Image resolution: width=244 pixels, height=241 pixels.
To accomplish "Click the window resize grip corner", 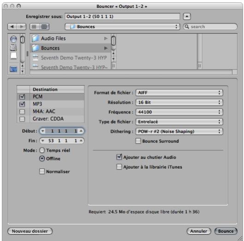I will tap(240, 238).
